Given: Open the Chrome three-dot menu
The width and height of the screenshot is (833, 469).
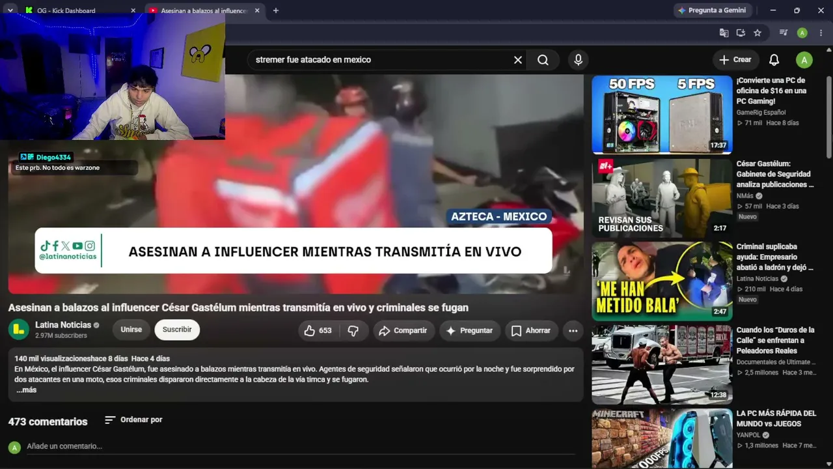Looking at the screenshot, I should [821, 33].
